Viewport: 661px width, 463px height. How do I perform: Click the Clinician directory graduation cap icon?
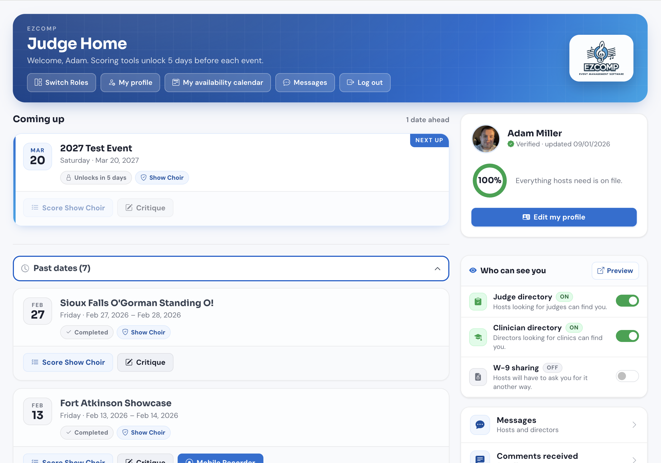tap(478, 337)
